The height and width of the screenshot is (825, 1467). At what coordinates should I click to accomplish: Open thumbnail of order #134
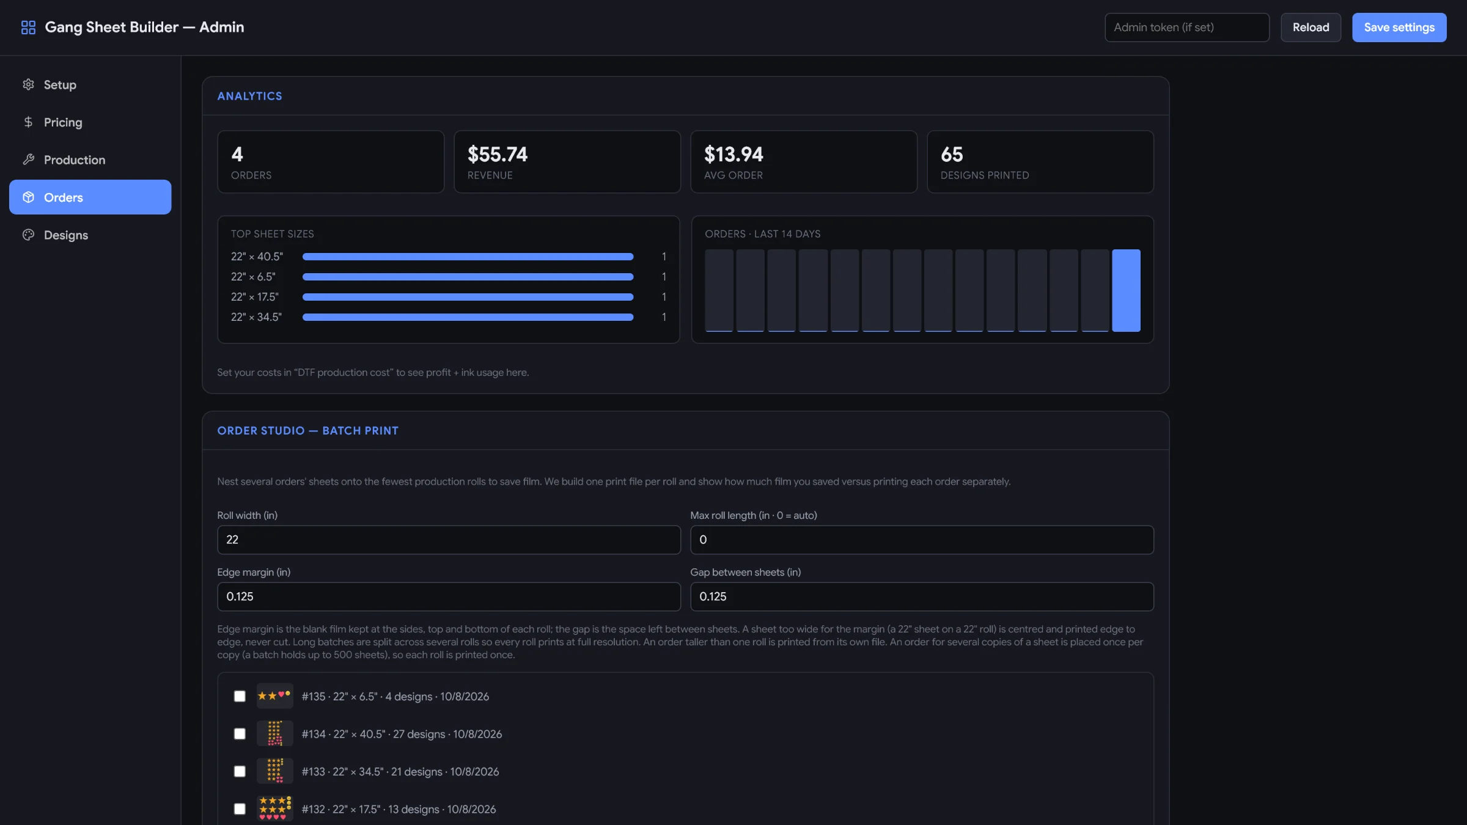tap(274, 733)
